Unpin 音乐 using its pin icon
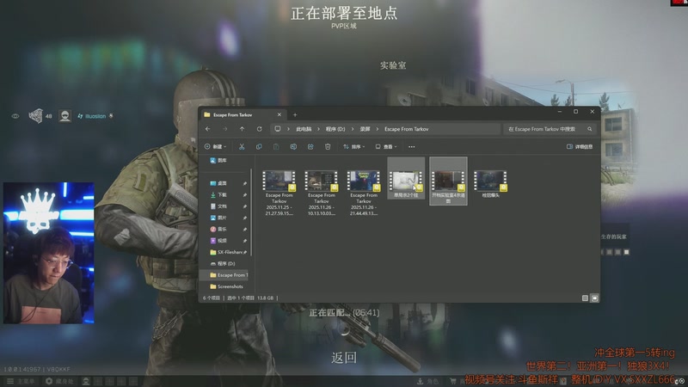This screenshot has width=688, height=387. point(244,229)
